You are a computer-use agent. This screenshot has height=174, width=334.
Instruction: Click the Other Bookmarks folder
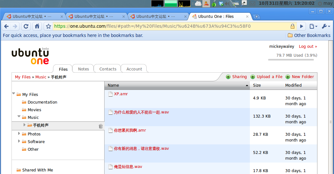tap(309, 35)
